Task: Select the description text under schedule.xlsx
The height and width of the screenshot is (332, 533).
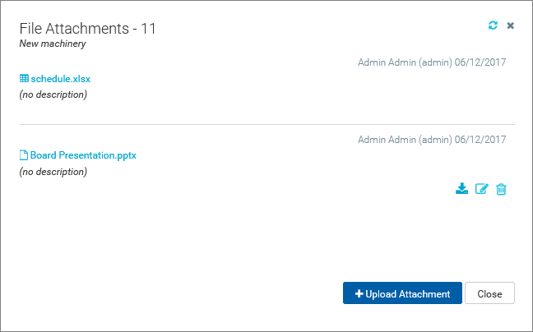Action: click(x=53, y=95)
